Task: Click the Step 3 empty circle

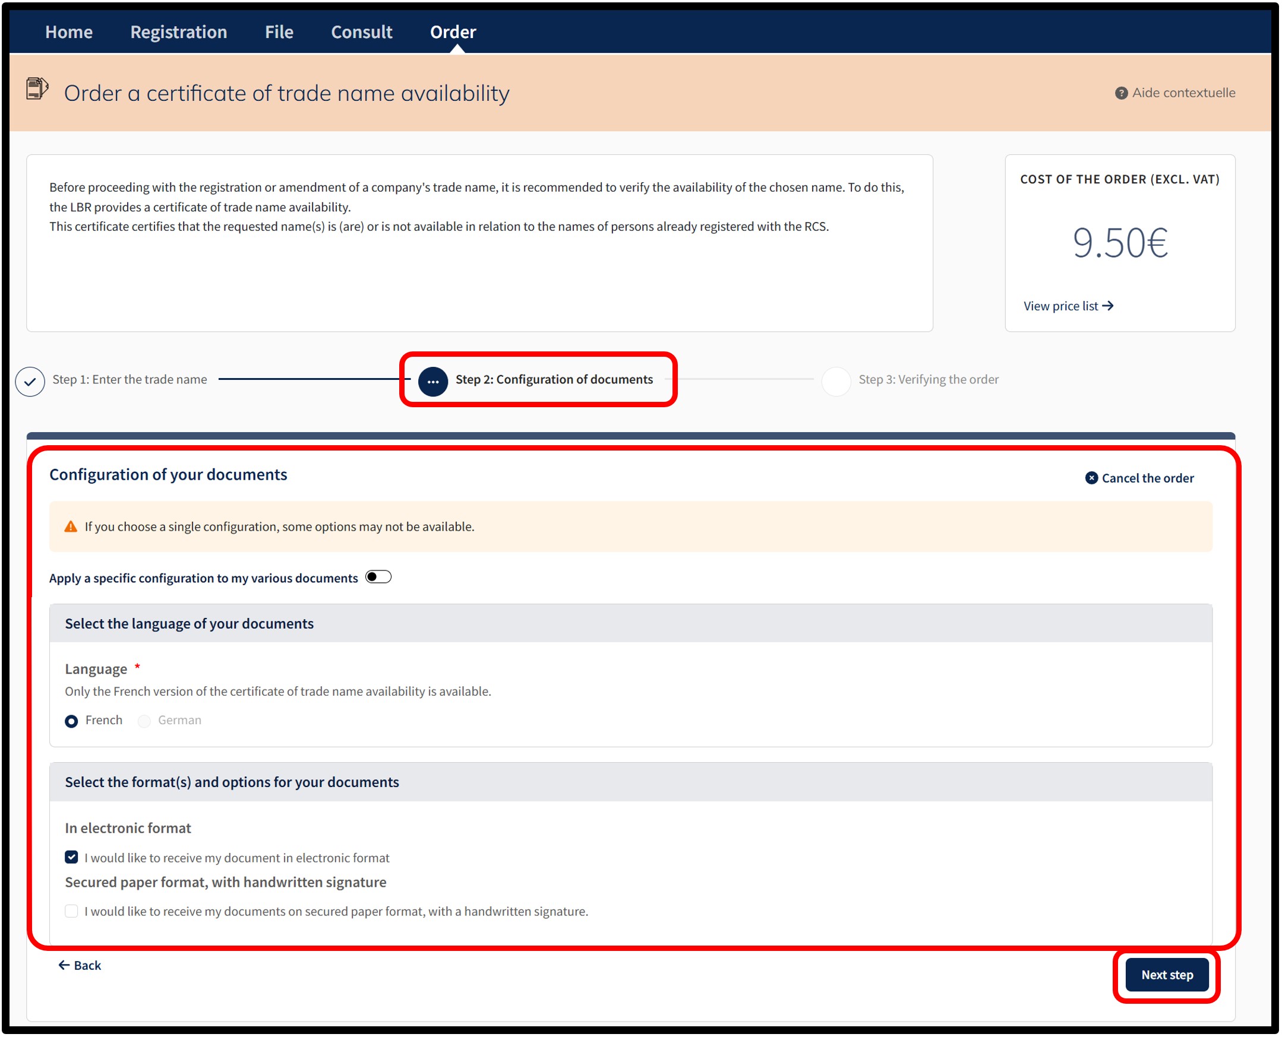Action: coord(835,381)
